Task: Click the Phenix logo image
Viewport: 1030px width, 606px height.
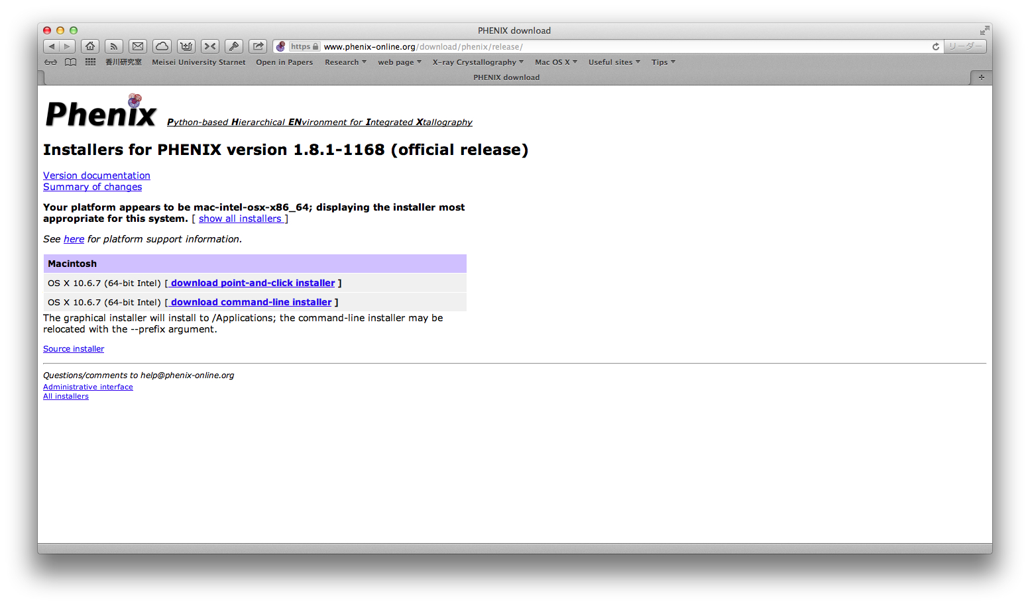Action: pos(101,111)
